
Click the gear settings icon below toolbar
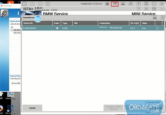pyautogui.click(x=146, y=9)
